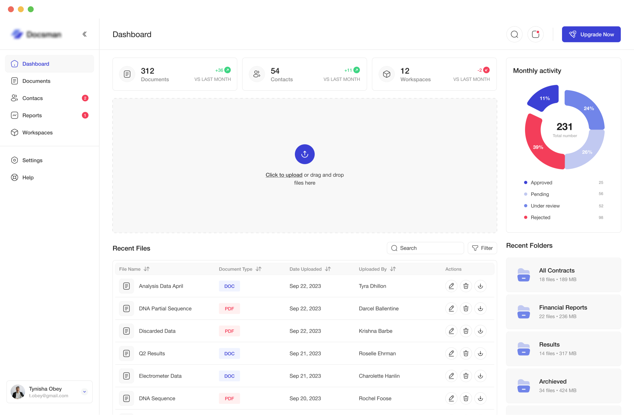Collapse the sidebar with the double chevron
Viewport: 634px width, 415px height.
pyautogui.click(x=85, y=34)
